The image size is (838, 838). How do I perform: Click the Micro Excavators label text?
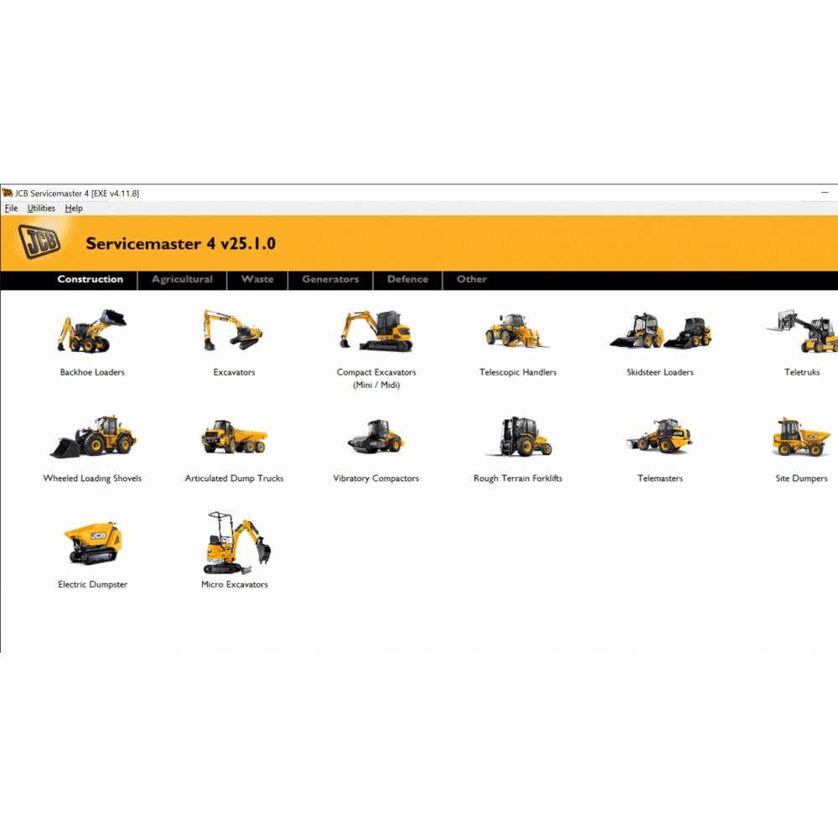[x=235, y=585]
